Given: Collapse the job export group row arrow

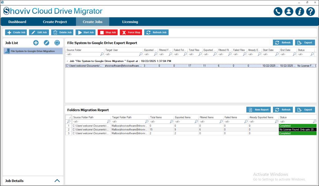Looking at the screenshot, I should pyautogui.click(x=67, y=61).
